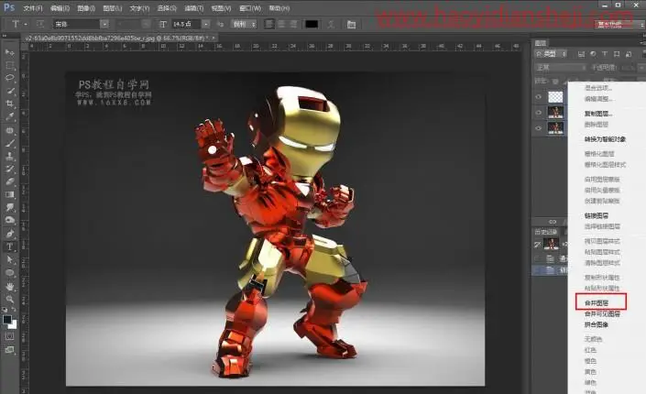The image size is (646, 394).
Task: Open the font size dropdown arrow
Action: 206,25
